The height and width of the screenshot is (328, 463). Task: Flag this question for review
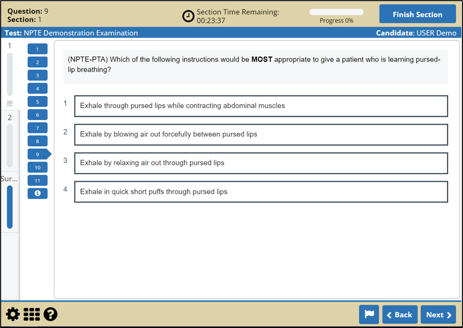click(369, 315)
